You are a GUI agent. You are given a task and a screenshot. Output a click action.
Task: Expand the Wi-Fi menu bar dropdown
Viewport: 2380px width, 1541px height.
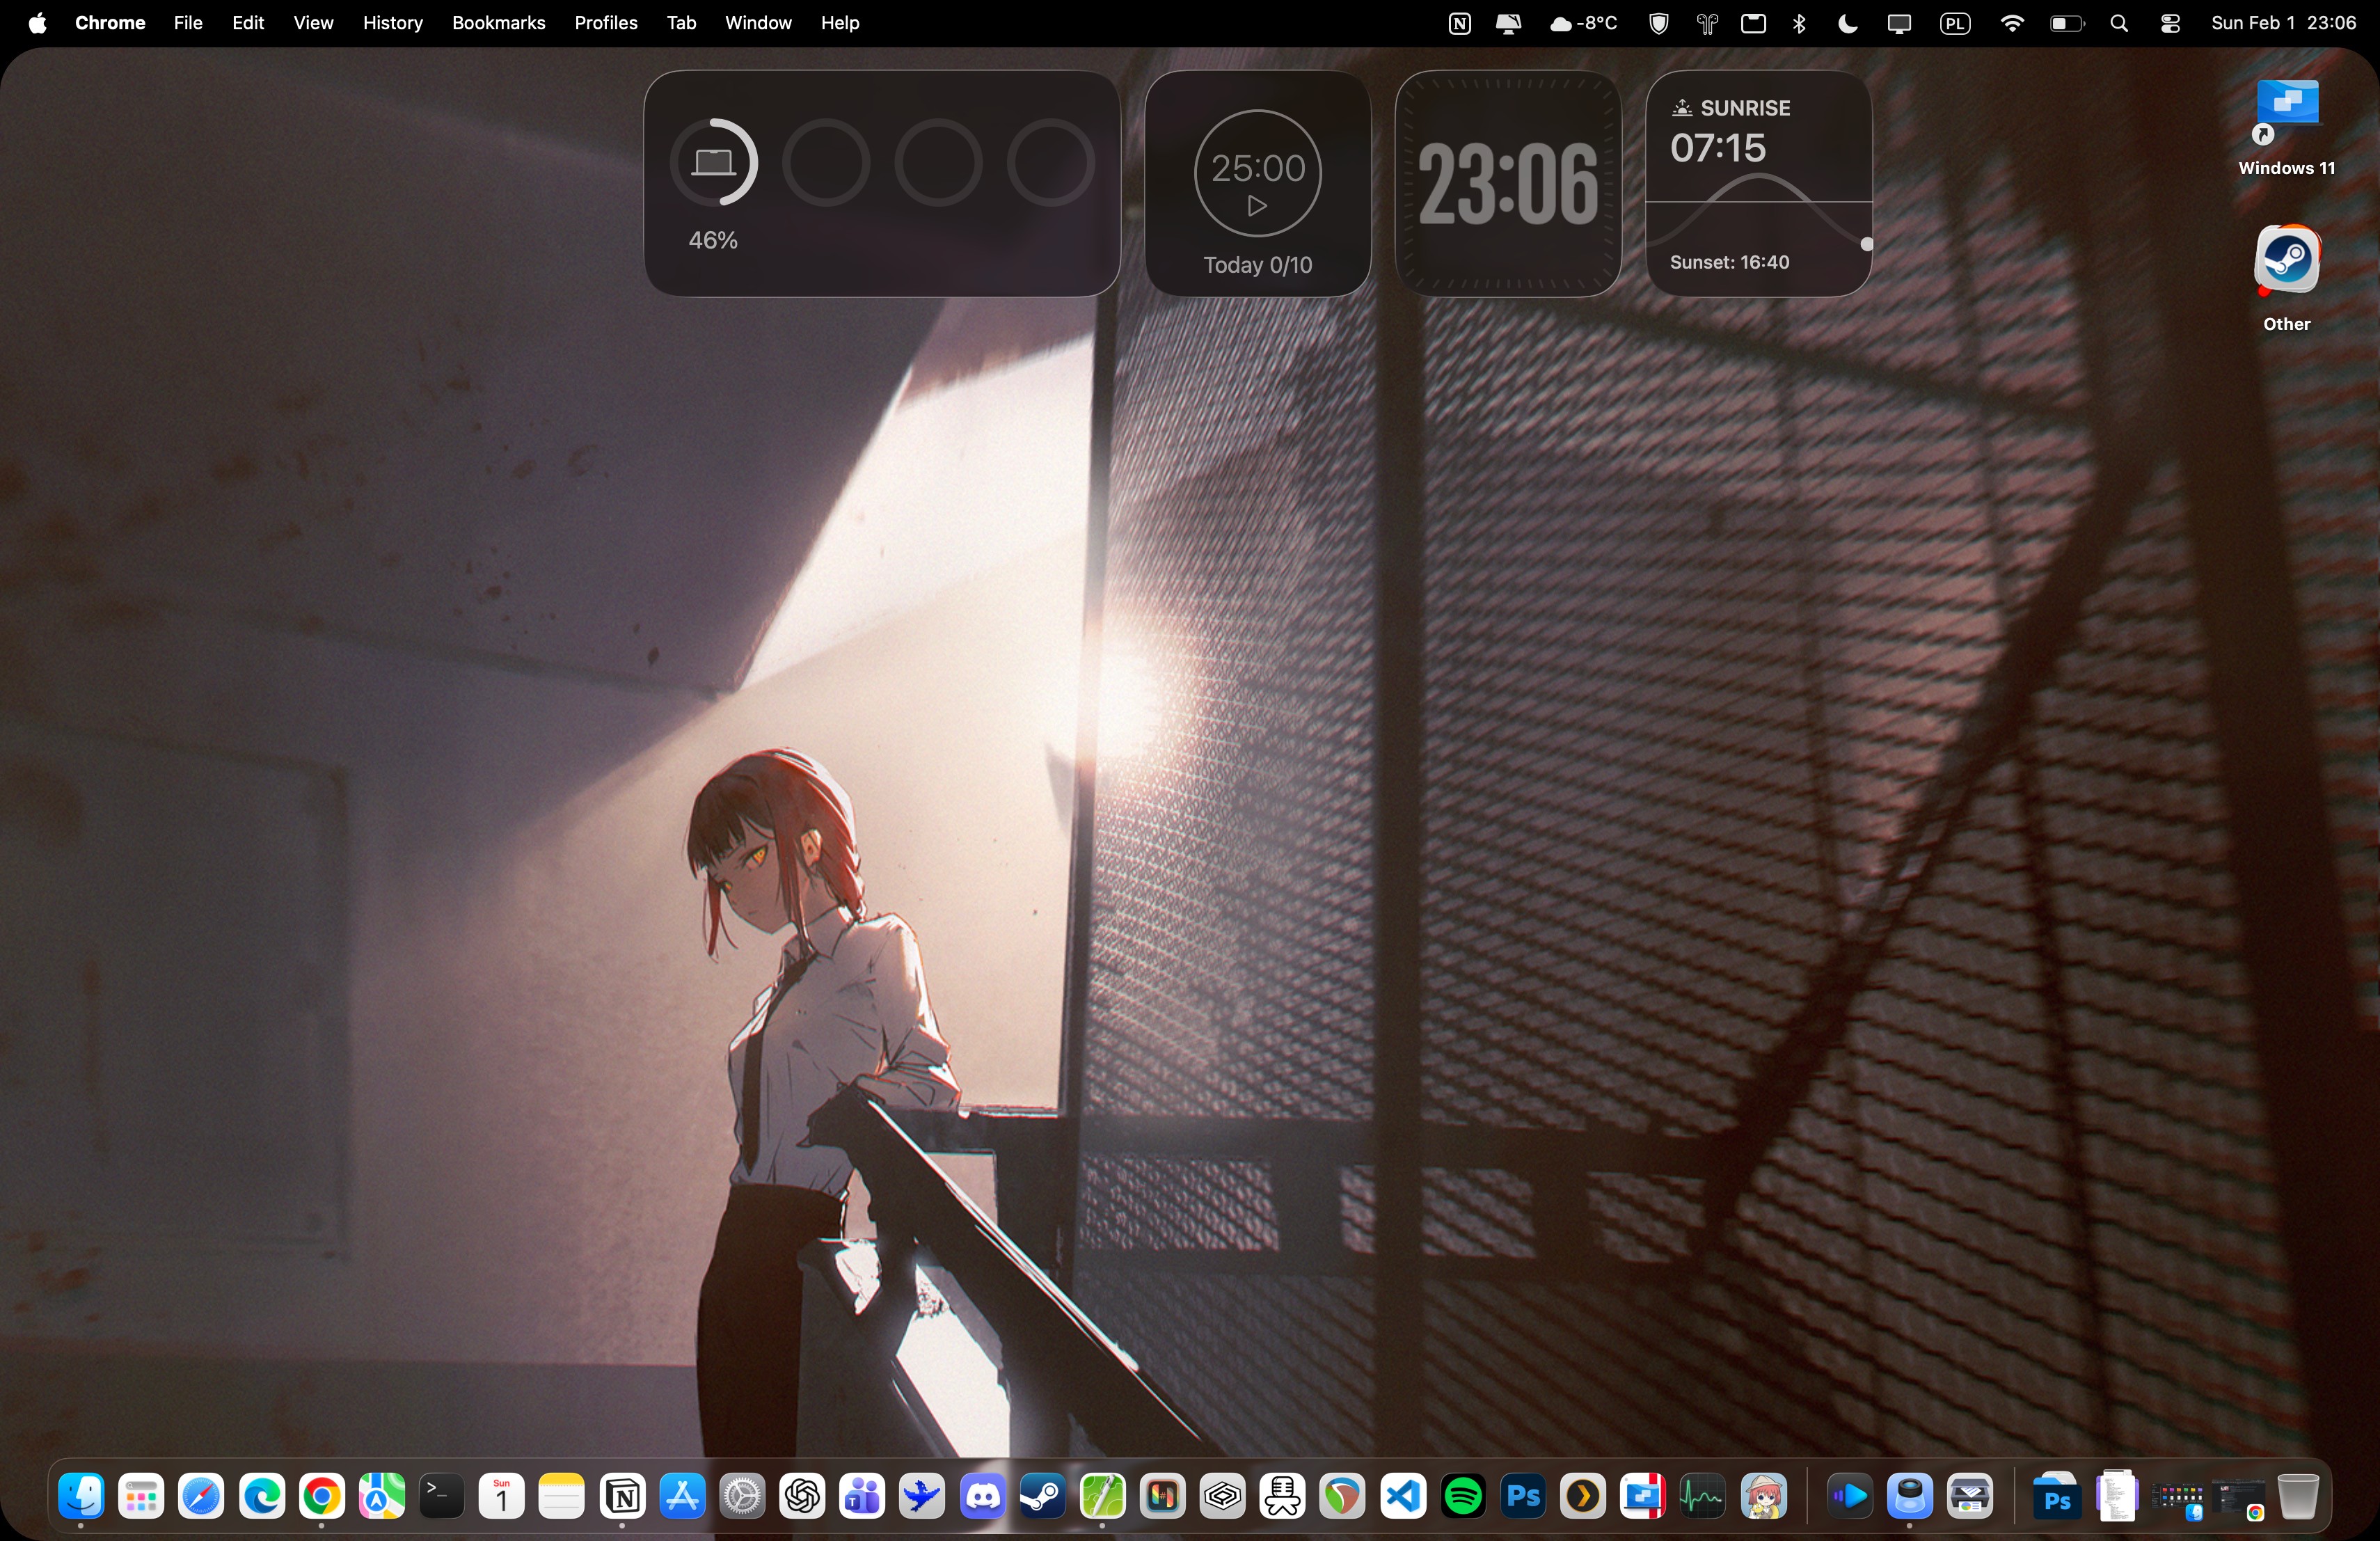(x=2012, y=23)
